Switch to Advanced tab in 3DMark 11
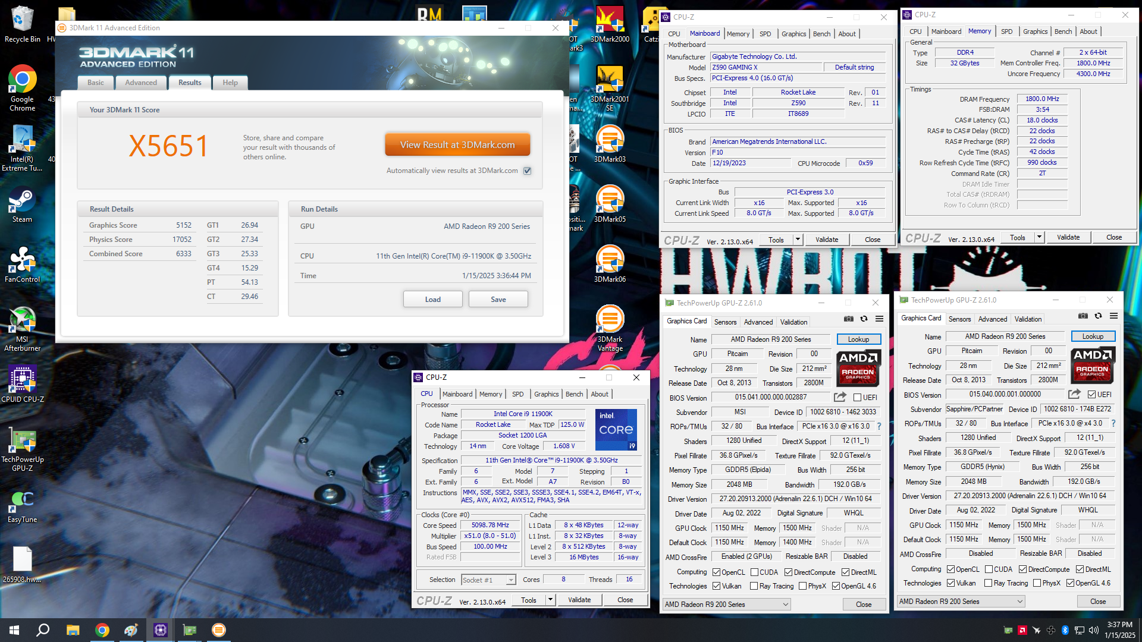The height and width of the screenshot is (642, 1142). click(x=141, y=83)
